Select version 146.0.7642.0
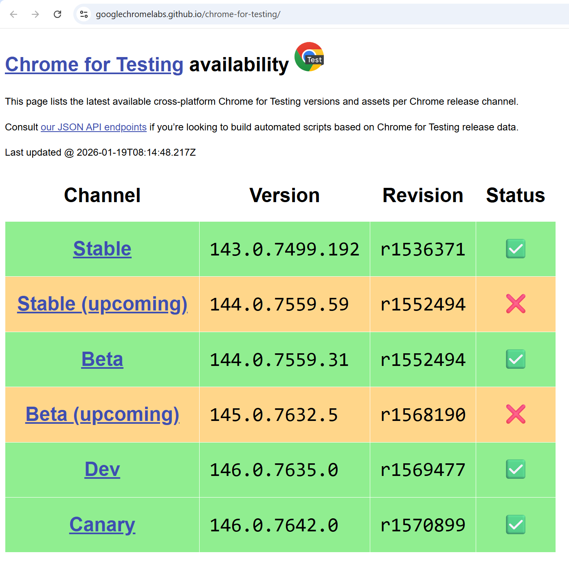Viewport: 569px width, 566px height. coord(274,525)
